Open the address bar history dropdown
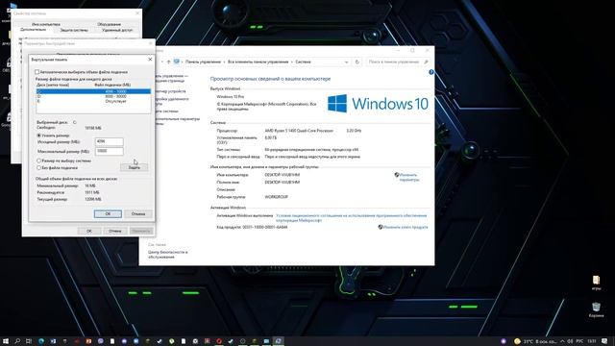 click(346, 62)
